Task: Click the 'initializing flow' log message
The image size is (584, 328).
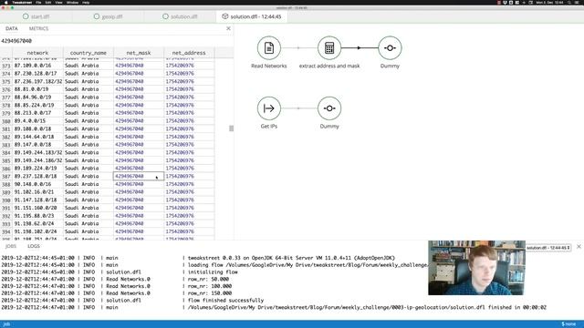Action: pyautogui.click(x=213, y=272)
